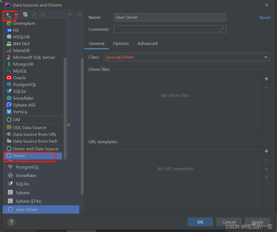
Task: Remove URL template with minus icon
Action: point(266,160)
